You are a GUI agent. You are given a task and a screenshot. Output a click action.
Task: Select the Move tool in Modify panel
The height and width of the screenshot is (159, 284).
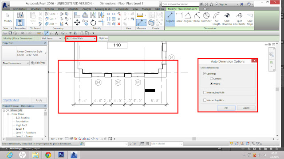(x=77, y=23)
